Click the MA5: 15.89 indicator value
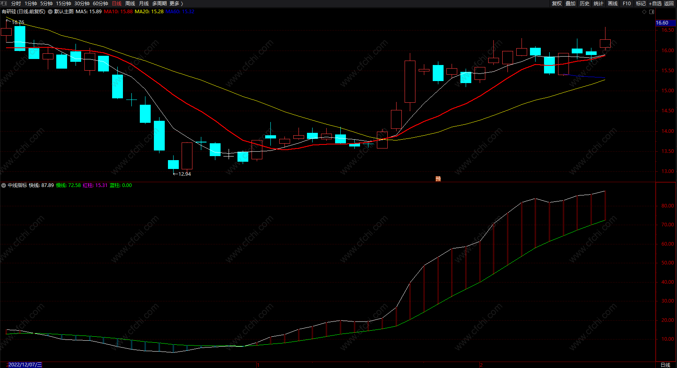 (x=89, y=12)
